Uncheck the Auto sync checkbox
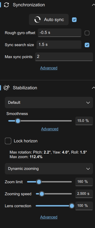Image resolution: width=95 pixels, height=228 pixels. (74, 20)
